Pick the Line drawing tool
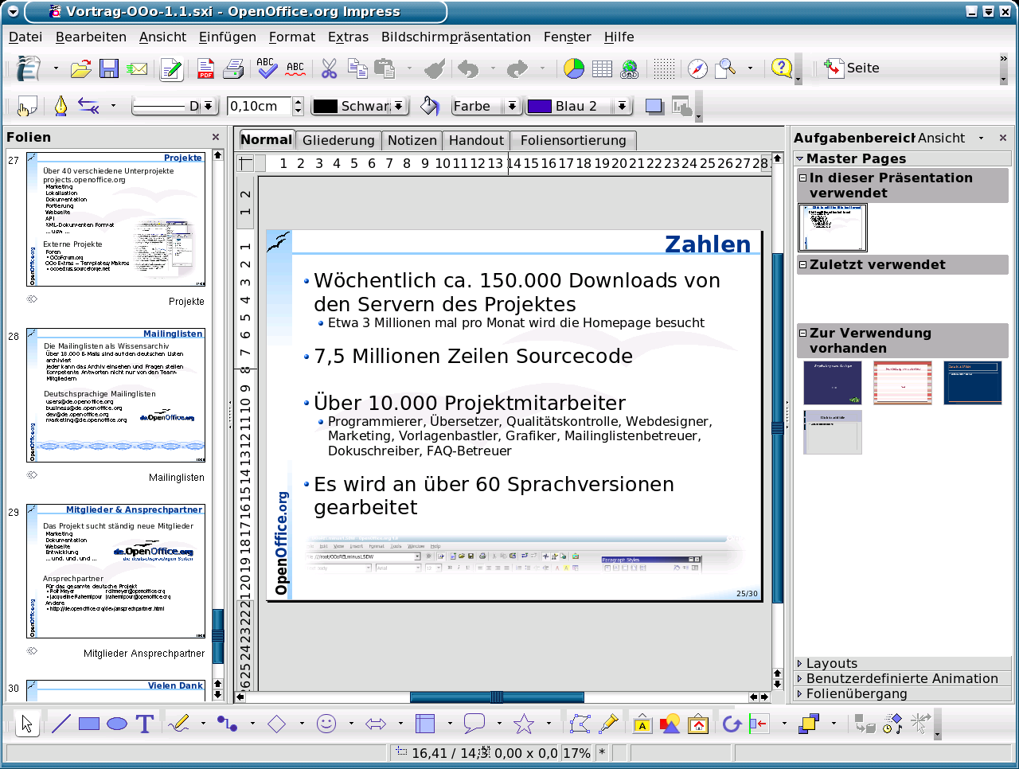 tap(61, 724)
